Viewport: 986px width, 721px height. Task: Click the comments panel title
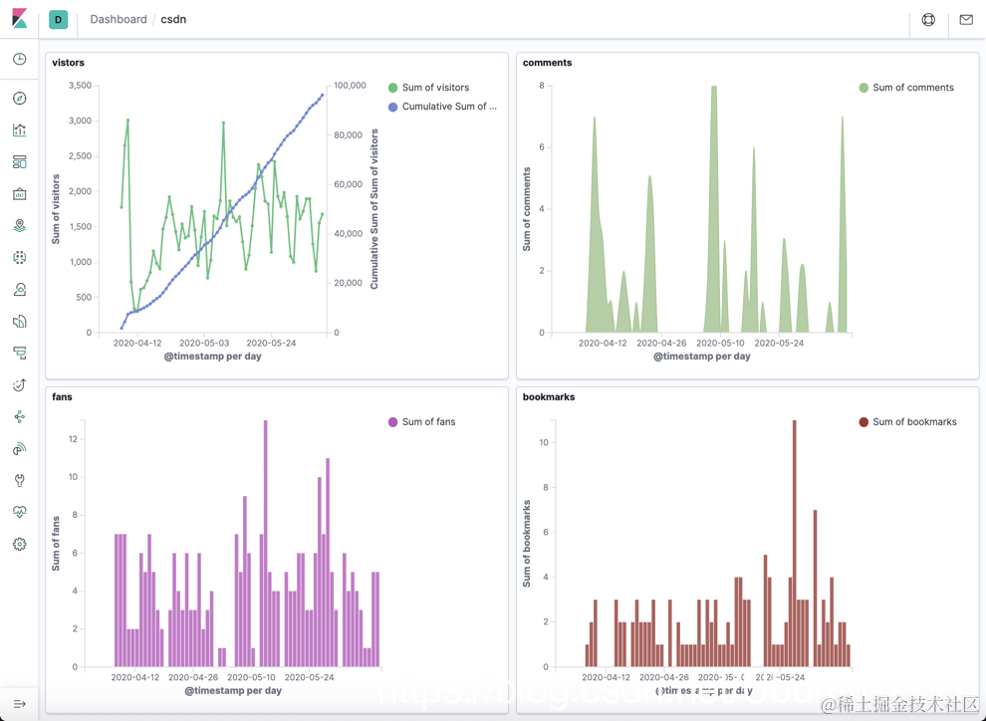[547, 63]
